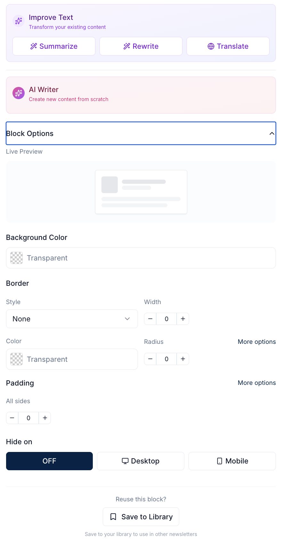Click the Translate globe icon

(x=211, y=46)
